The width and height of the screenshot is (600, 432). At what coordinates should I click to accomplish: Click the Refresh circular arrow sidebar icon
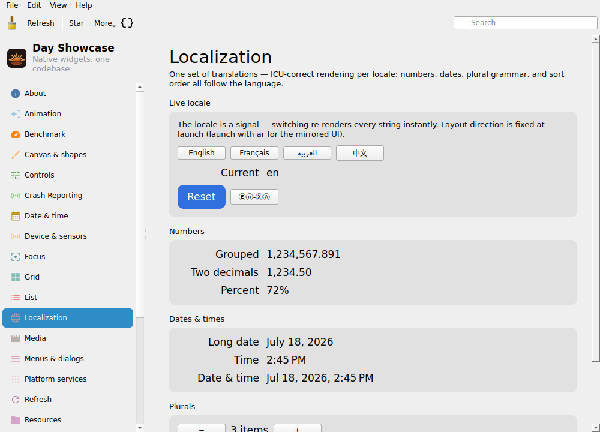[x=16, y=400]
